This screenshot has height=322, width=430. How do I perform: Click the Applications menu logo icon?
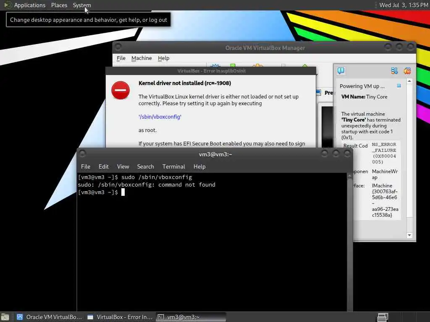pos(8,5)
